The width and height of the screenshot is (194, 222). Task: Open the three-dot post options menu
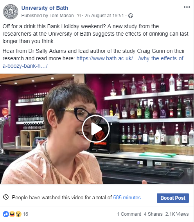[x=187, y=7]
